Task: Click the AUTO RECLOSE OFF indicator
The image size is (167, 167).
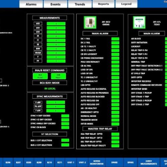Action: tap(115, 105)
